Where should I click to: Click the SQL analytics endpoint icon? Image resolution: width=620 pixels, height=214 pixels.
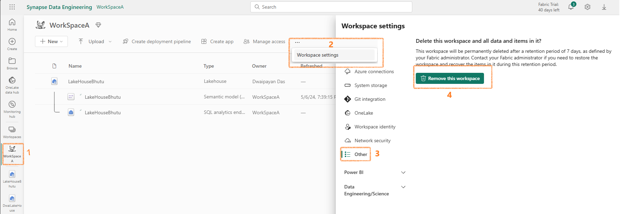(x=71, y=113)
